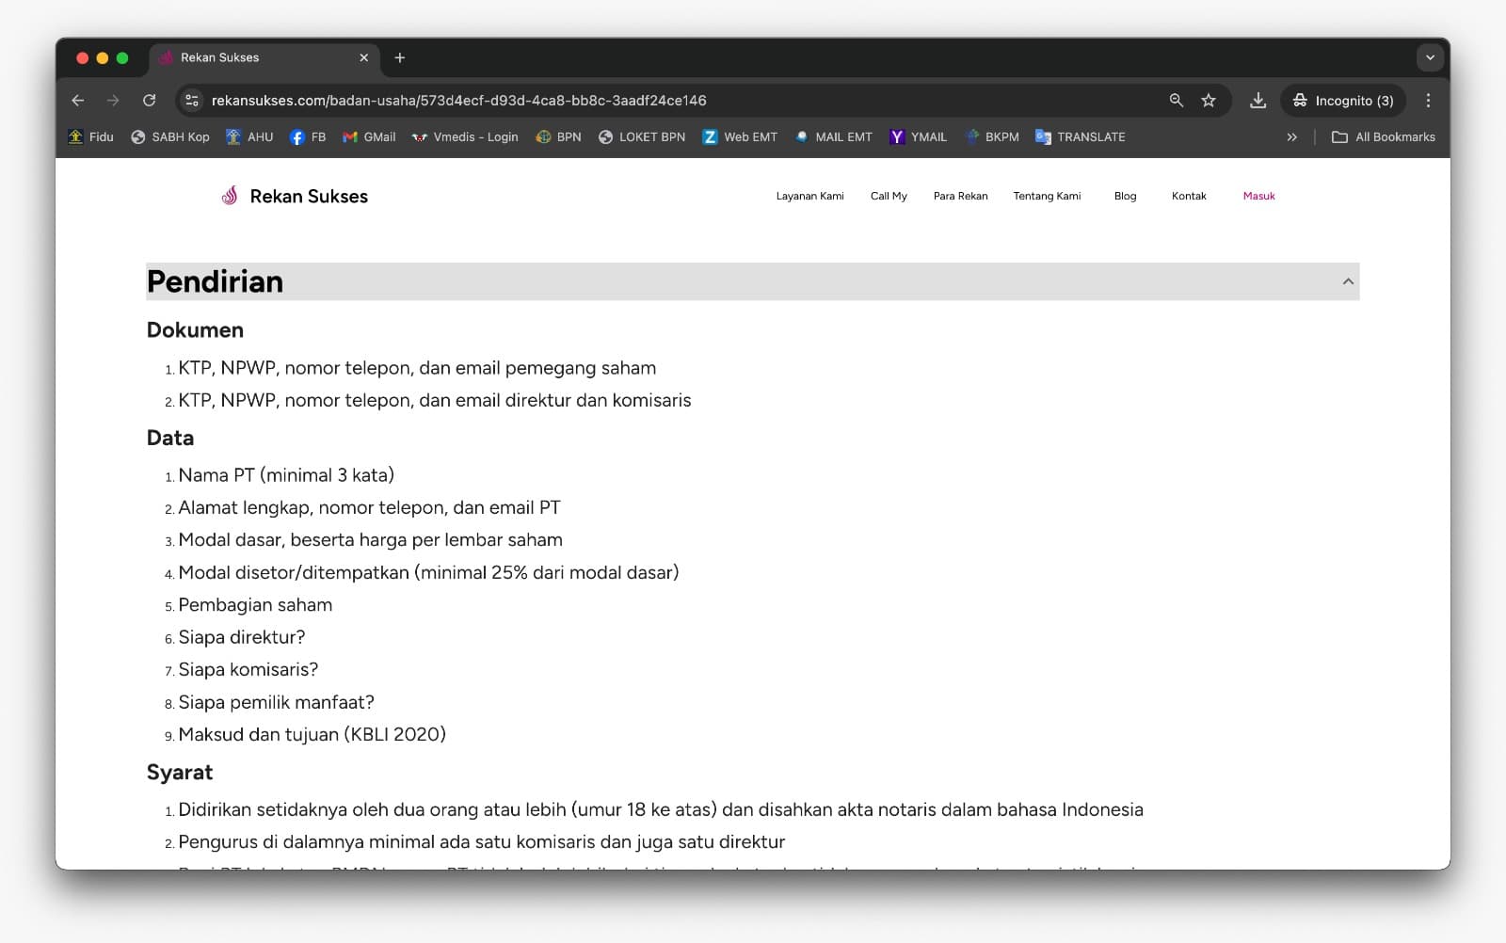Collapse the Pendirian section
The height and width of the screenshot is (943, 1506).
1348,281
